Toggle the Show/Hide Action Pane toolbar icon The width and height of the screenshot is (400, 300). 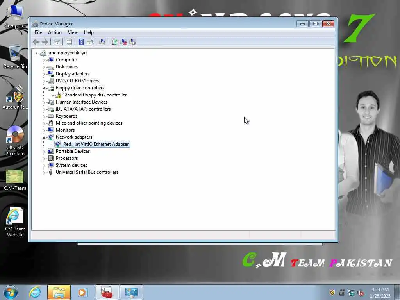coord(90,42)
